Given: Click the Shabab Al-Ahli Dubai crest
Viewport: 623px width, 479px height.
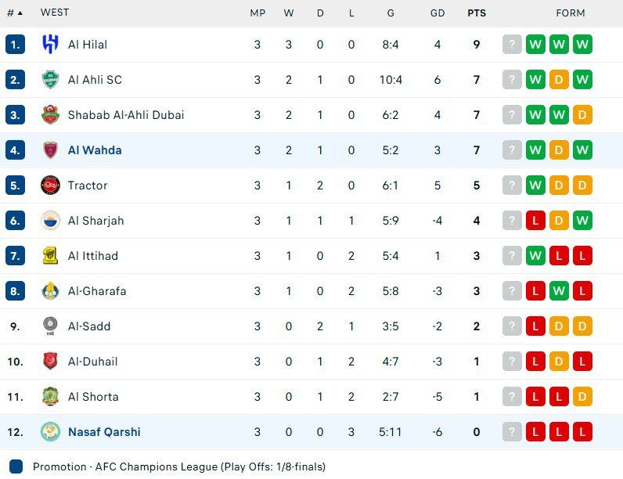Looking at the screenshot, I should pos(50,115).
